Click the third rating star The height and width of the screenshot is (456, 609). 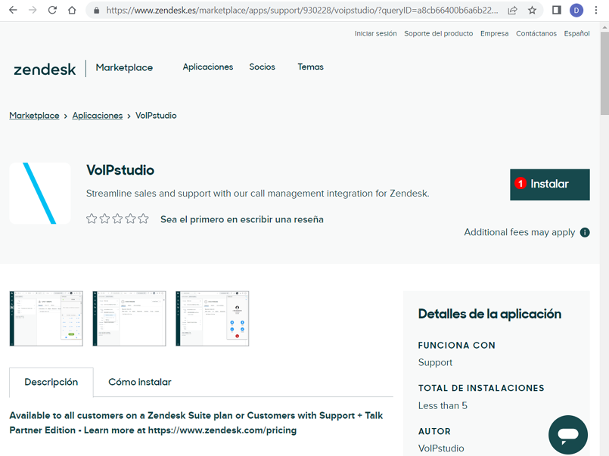coord(117,219)
